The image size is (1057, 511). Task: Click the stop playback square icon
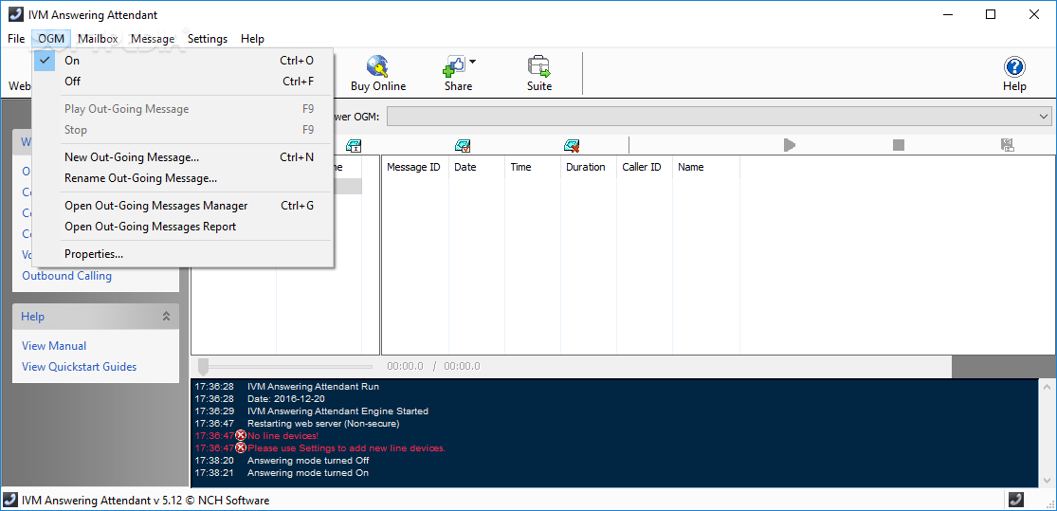click(898, 145)
